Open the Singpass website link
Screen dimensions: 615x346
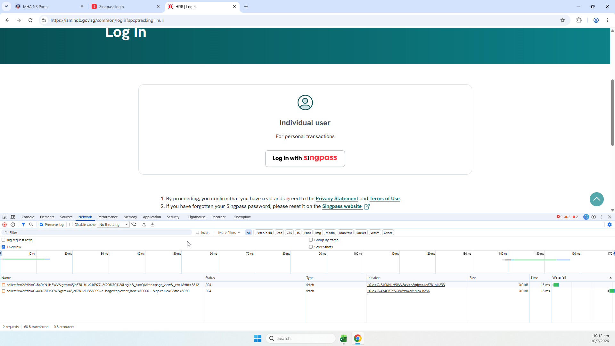click(346, 206)
